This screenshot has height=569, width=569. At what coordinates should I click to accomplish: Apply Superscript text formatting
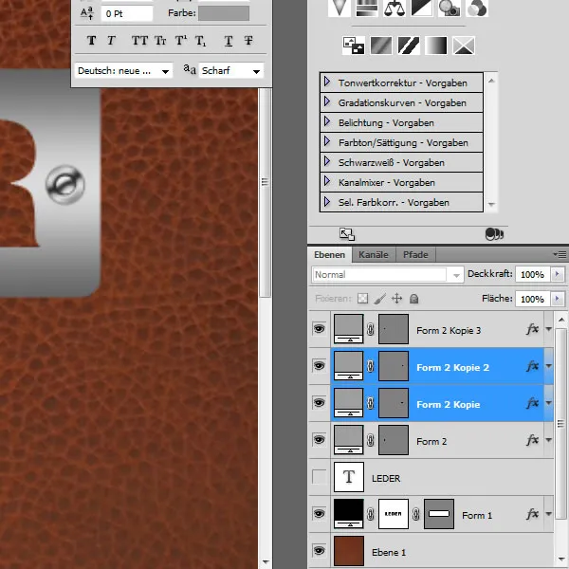coord(180,40)
